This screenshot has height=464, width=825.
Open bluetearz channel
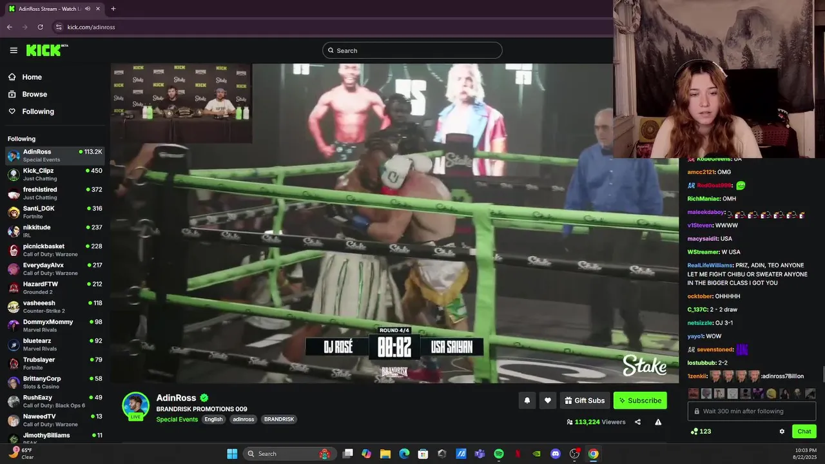[55, 344]
